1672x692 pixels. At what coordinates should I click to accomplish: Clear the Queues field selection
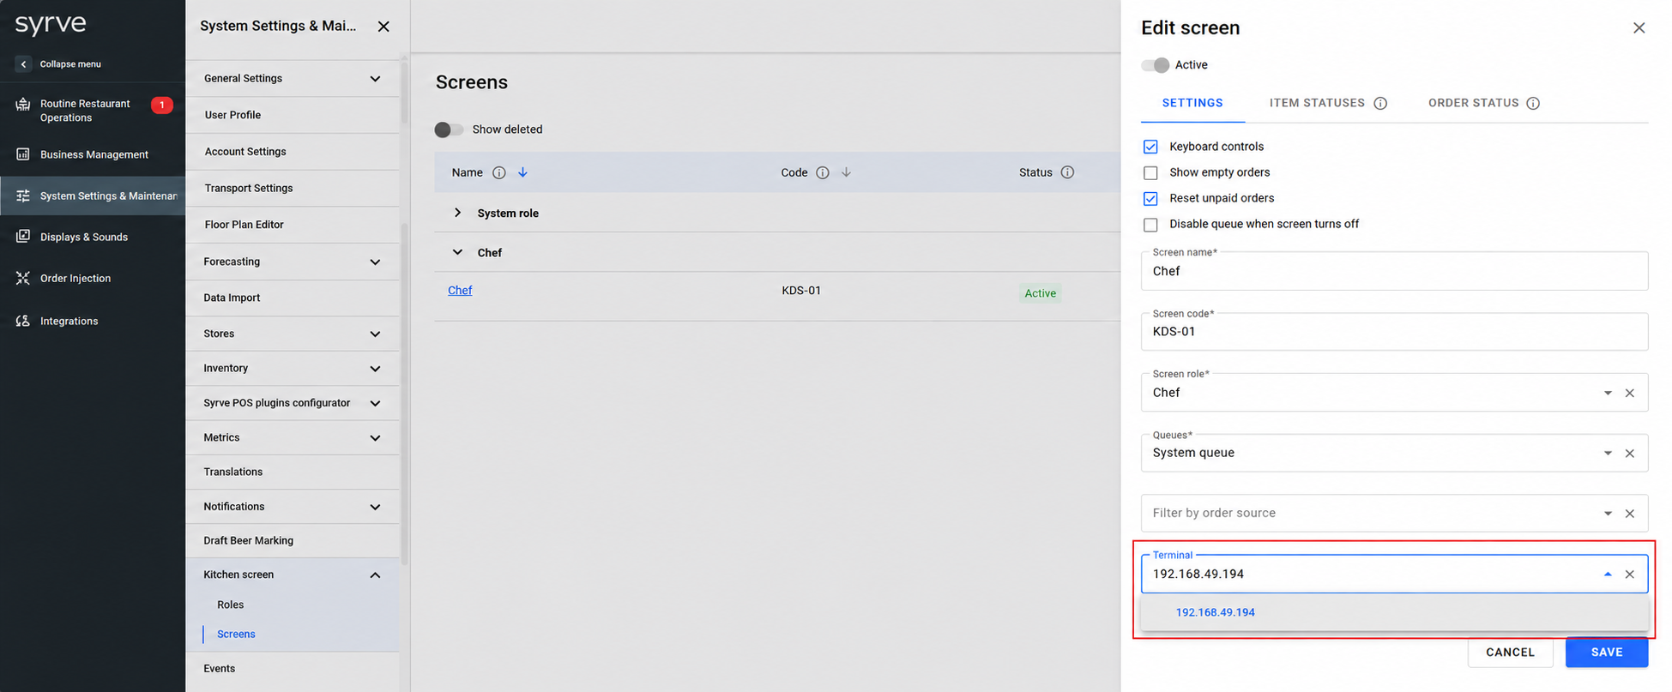coord(1630,454)
